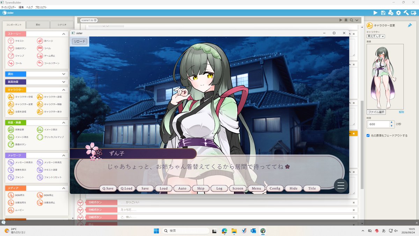Click the character image thumbnail in right panel
419x236 pixels.
385,77
